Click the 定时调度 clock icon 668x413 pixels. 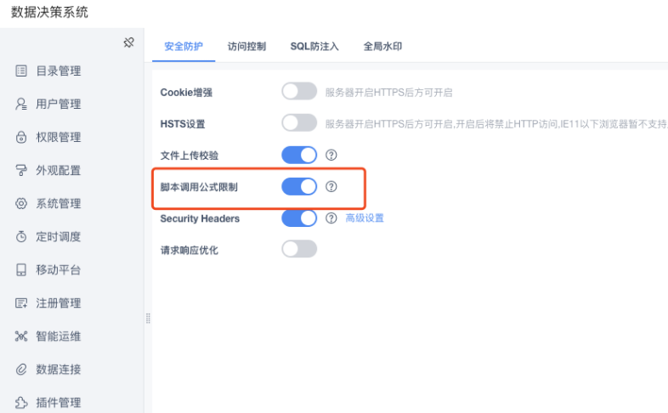(21, 236)
